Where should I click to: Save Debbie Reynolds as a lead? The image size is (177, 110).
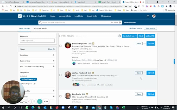coord(139,43)
